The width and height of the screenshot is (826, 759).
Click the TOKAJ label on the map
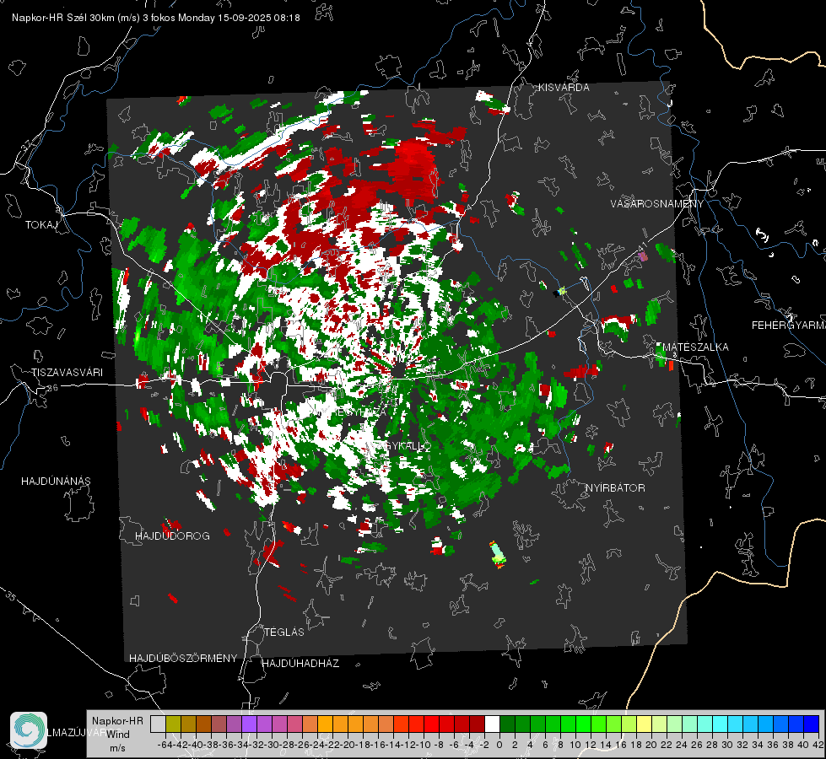(41, 225)
